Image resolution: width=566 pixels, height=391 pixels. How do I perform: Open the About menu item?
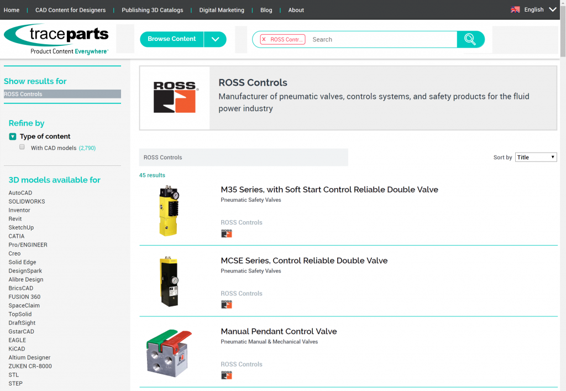pos(296,10)
